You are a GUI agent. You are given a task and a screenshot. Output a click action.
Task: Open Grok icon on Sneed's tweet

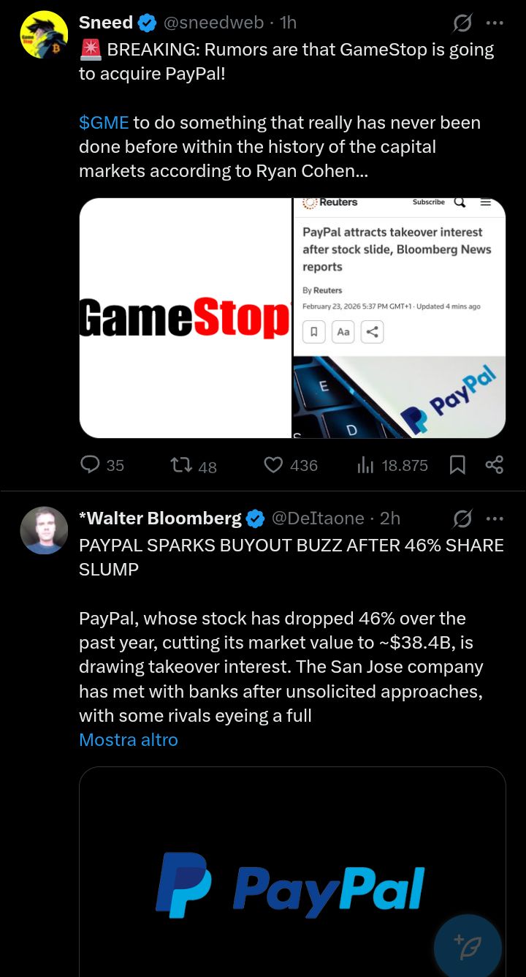(462, 23)
